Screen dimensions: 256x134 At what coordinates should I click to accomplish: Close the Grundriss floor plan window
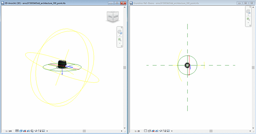coord(252,3)
